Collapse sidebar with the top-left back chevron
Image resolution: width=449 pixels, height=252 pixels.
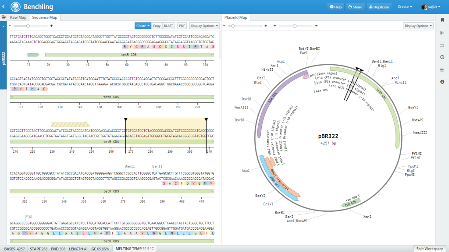tap(4, 7)
